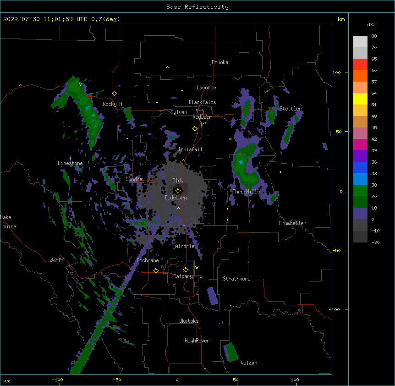395x386 pixels.
Task: Click the RedDeer city label
Action: [x=202, y=117]
